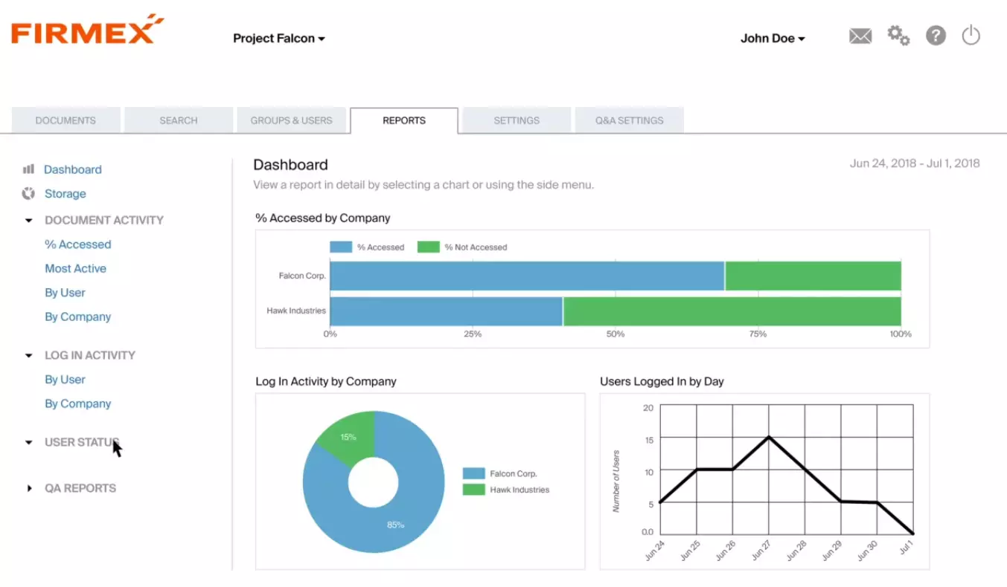Click the 'Log In Activity by Company' title
The width and height of the screenshot is (1007, 587).
(x=326, y=382)
